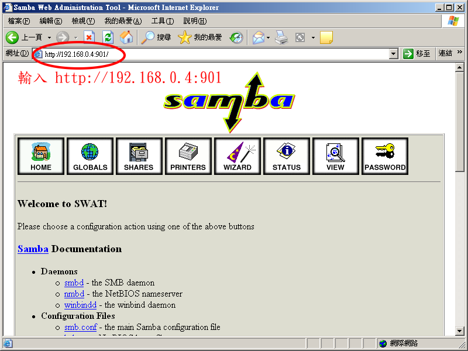Launch the Samba WIZARD icon
468x351 pixels.
coord(237,156)
